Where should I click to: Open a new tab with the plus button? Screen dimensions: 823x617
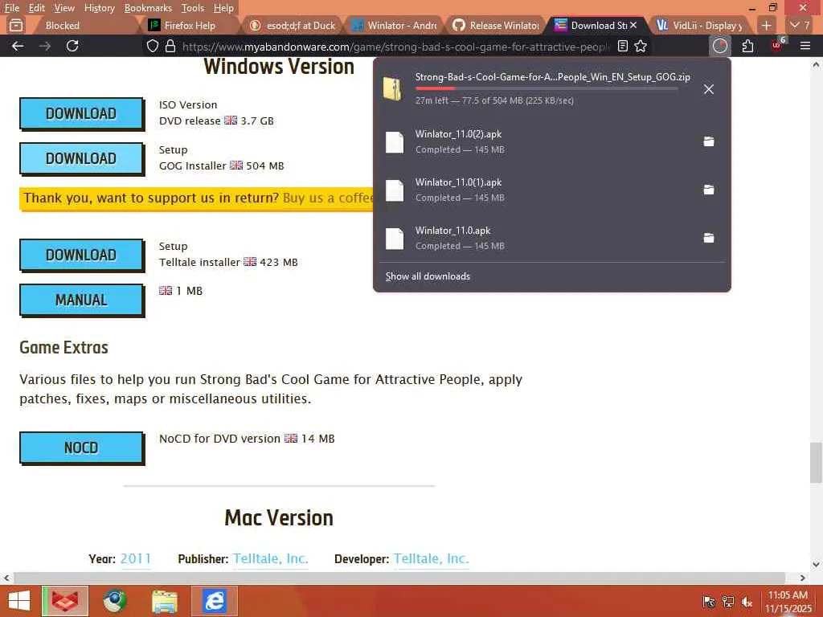pos(766,25)
